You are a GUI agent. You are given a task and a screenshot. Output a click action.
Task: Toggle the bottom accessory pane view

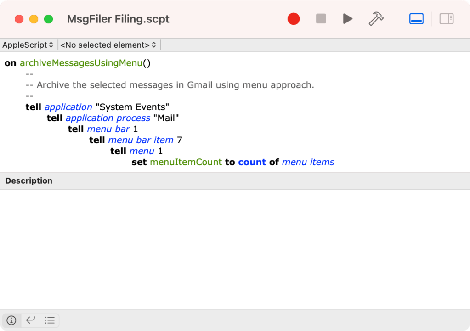pyautogui.click(x=416, y=19)
